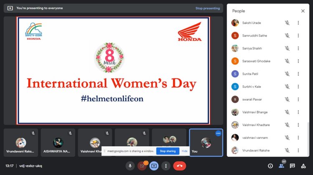Mute swarali Pawar's microphone
Viewport: 313px width, 175px height.
(x=287, y=99)
